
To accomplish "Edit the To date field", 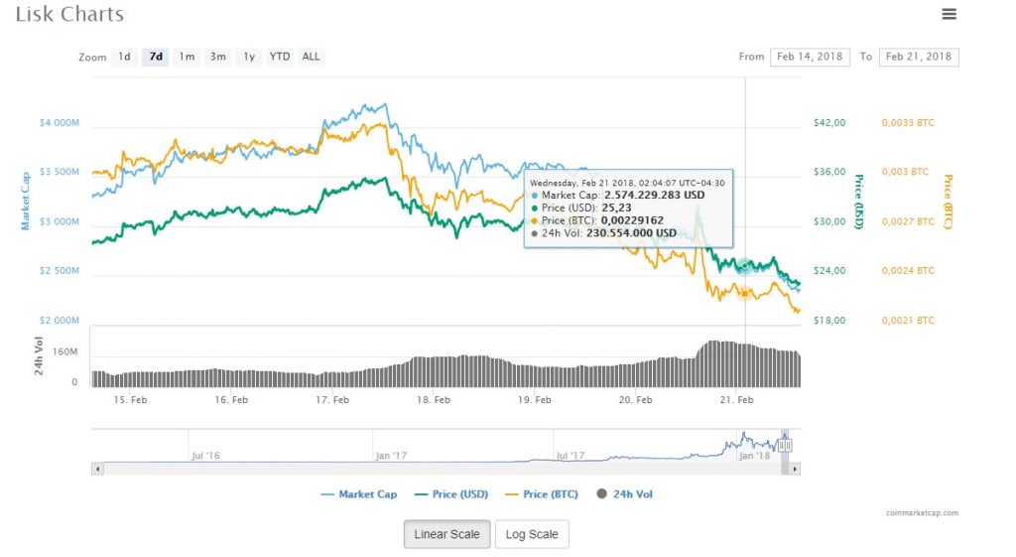I will pyautogui.click(x=919, y=57).
